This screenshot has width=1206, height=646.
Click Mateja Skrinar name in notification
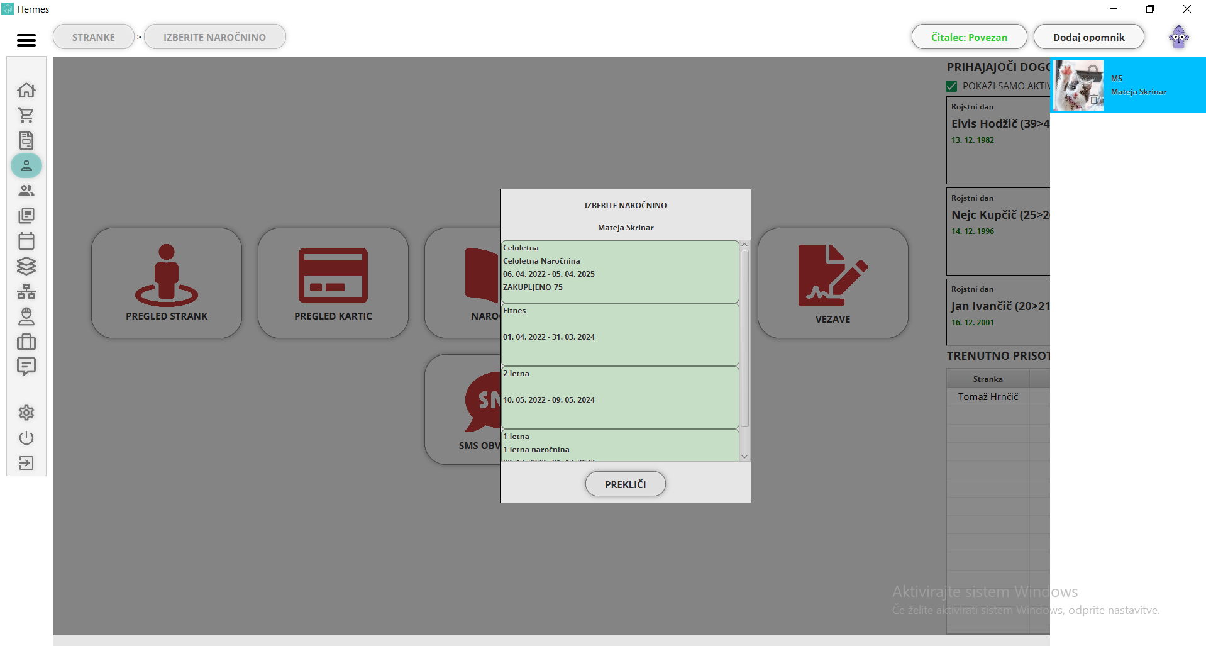[1138, 92]
